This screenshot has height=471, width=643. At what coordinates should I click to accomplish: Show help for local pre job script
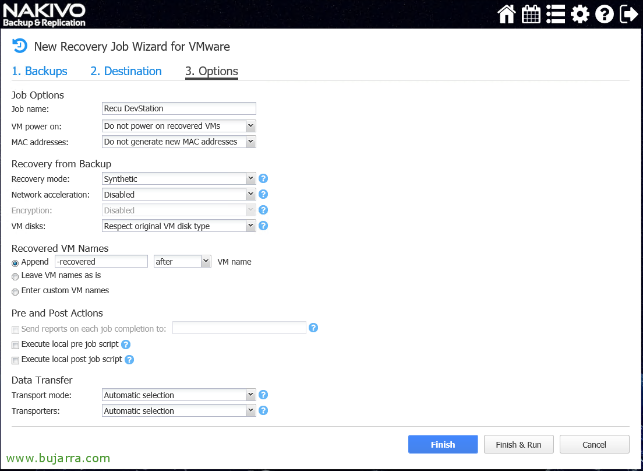(126, 345)
